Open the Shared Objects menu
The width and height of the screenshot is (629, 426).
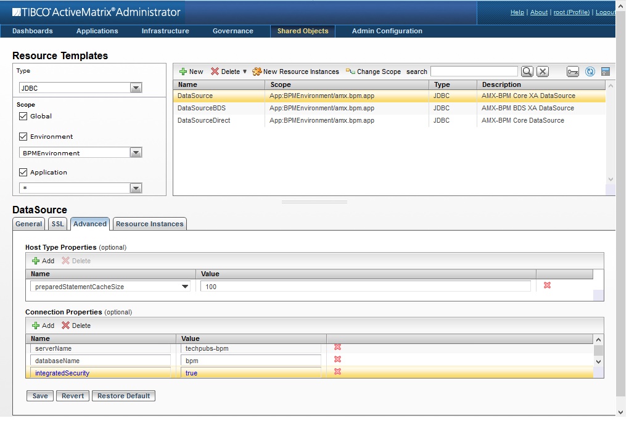[303, 31]
